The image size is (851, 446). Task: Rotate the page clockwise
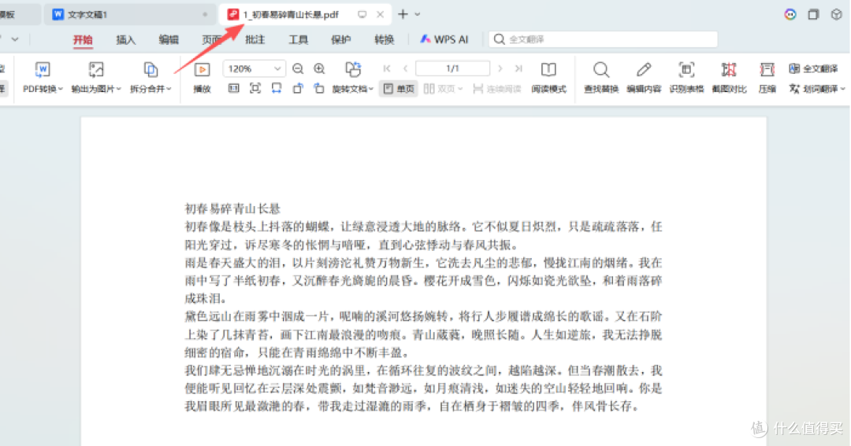[x=319, y=88]
